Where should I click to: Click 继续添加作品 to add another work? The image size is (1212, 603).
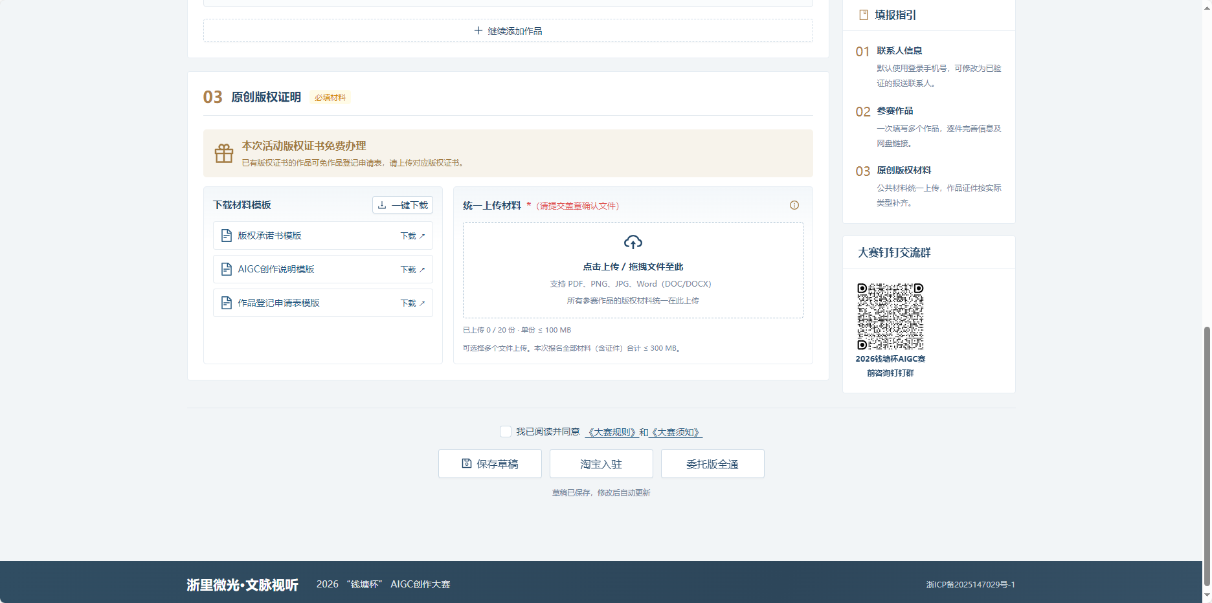pyautogui.click(x=508, y=30)
